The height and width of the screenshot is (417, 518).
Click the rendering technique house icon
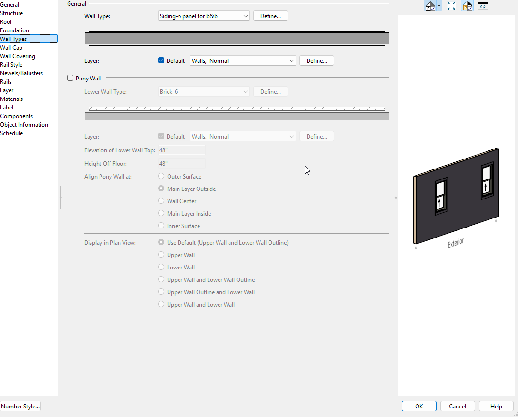point(430,6)
